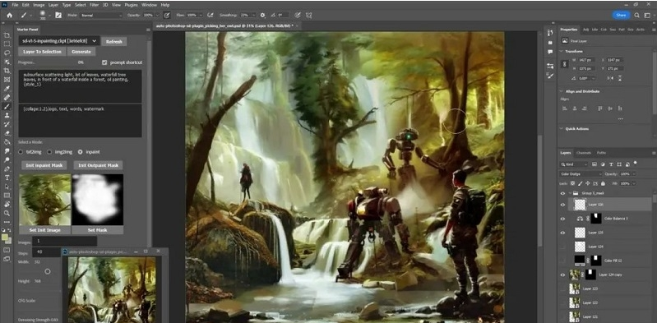
Task: Click the Refresh button
Action: [114, 41]
